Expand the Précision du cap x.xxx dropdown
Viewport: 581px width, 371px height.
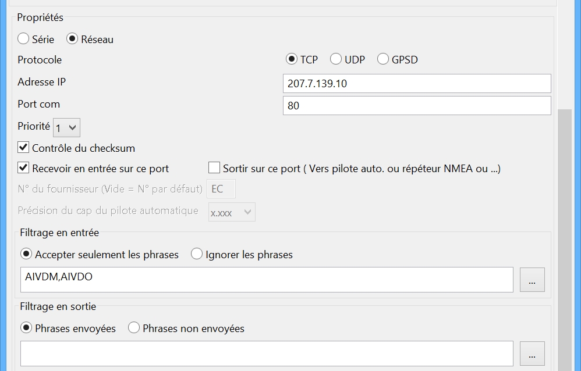point(232,212)
